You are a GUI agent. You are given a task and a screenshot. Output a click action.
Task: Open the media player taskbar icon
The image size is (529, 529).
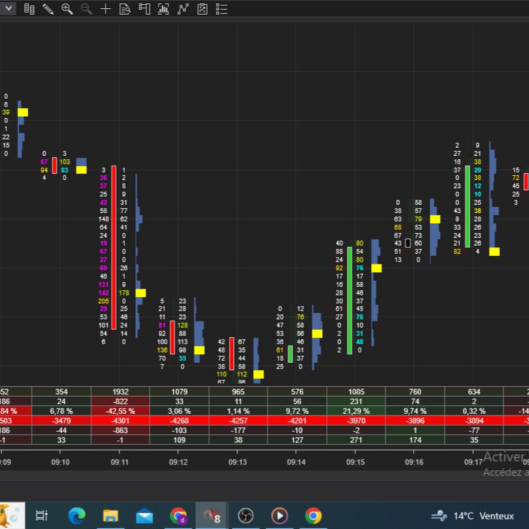point(279,515)
